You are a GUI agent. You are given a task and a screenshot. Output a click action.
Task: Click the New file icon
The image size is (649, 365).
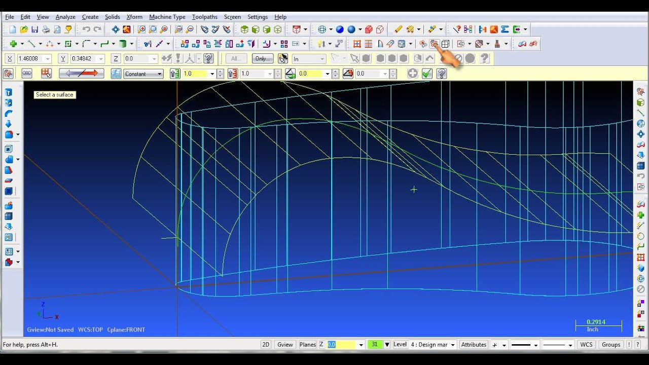click(13, 29)
